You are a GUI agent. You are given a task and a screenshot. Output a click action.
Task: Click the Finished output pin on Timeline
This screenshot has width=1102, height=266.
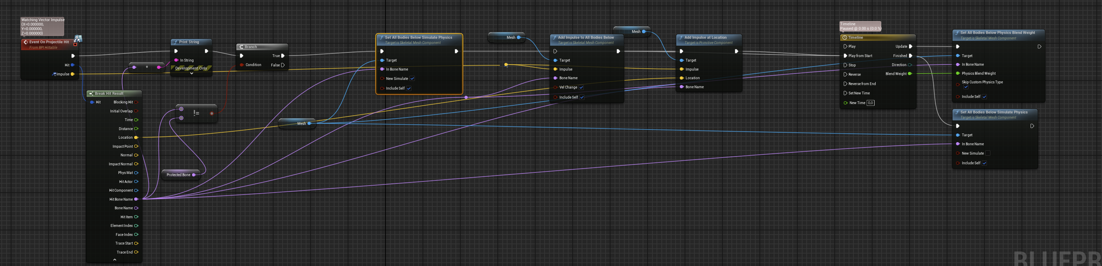[x=910, y=56]
